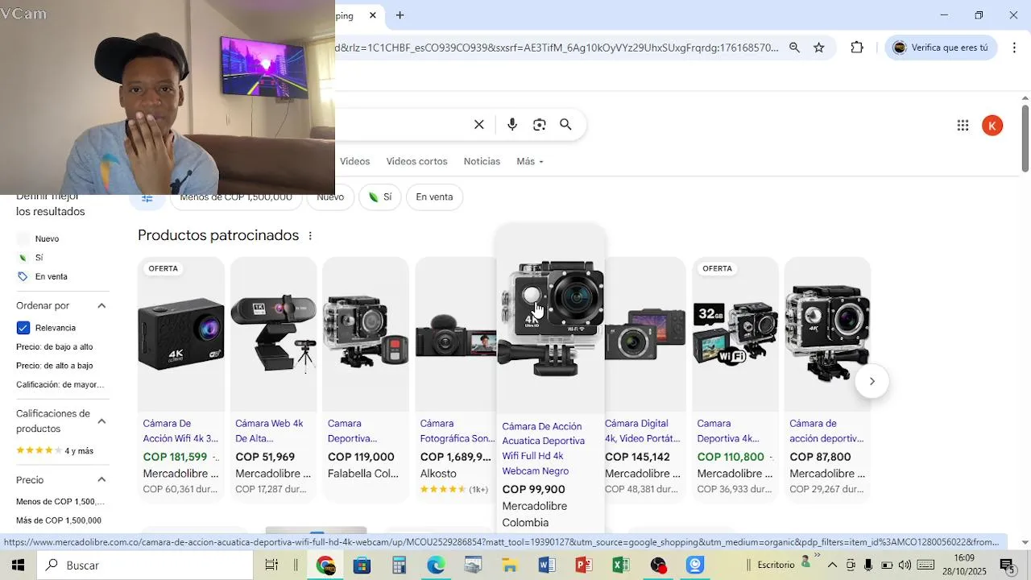Open Chrome's three-dot menu
1031x580 pixels.
tap(1014, 48)
